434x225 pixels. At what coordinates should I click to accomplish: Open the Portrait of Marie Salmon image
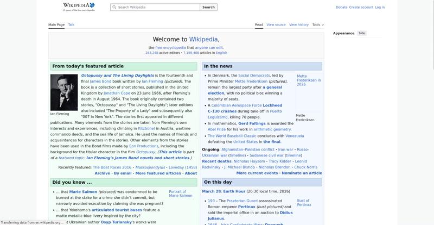point(180,193)
